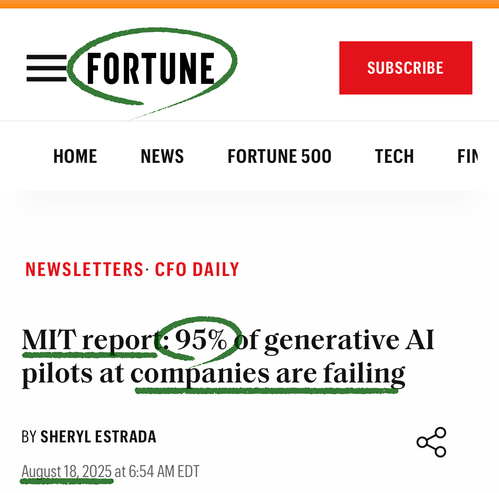Go to the Home nav tab
Image resolution: width=499 pixels, height=493 pixels.
pyautogui.click(x=75, y=157)
